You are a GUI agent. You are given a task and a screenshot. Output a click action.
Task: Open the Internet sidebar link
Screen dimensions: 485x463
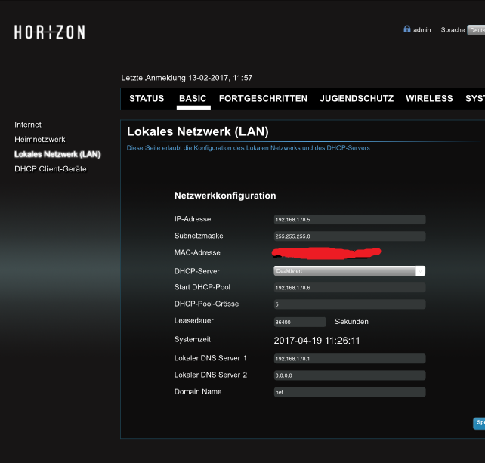click(x=28, y=125)
